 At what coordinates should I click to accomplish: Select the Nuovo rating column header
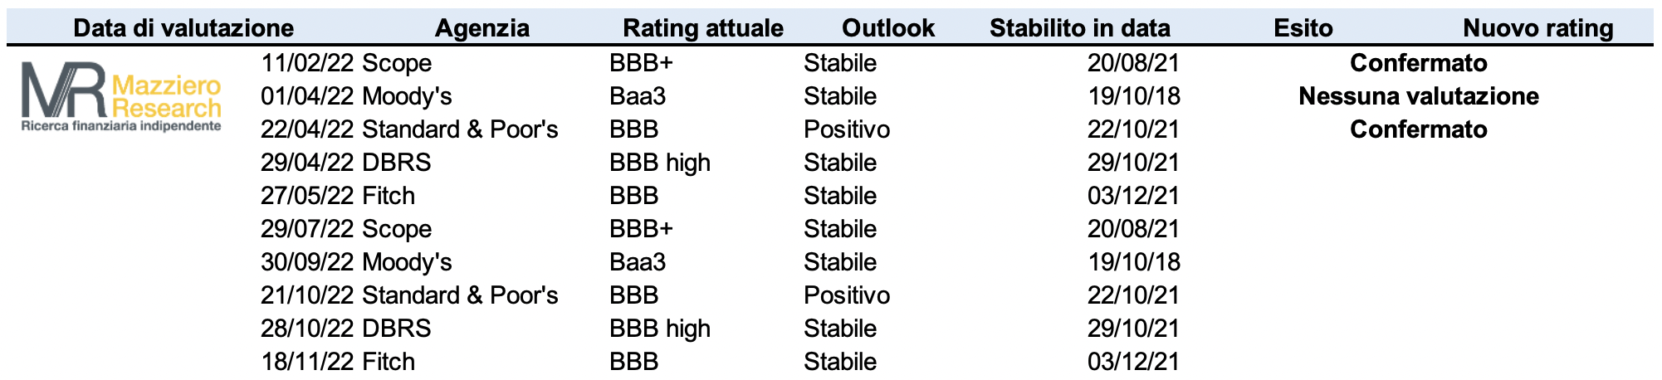coord(1538,28)
